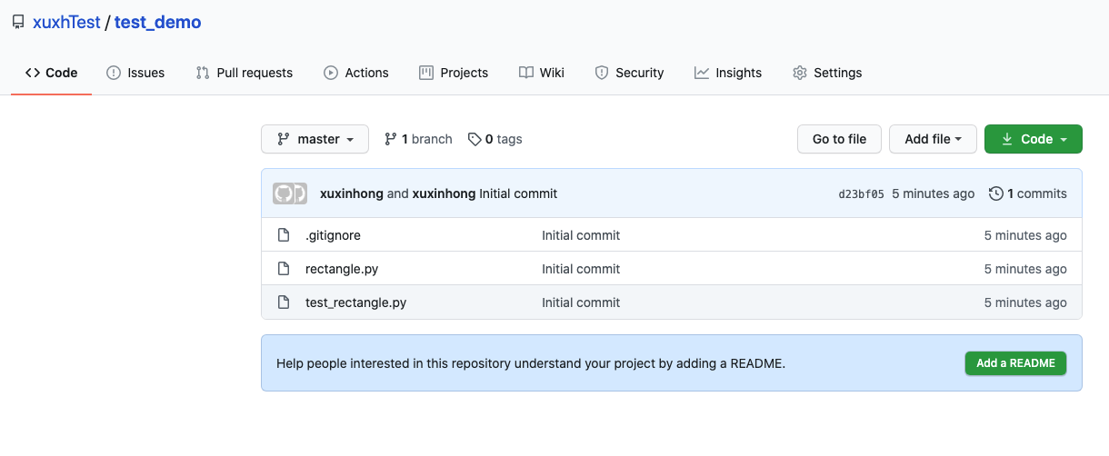Screen dimensions: 1109x456
Task: Click the '5 minutes ago' text in test_rectangle.py row
Action: (1025, 302)
